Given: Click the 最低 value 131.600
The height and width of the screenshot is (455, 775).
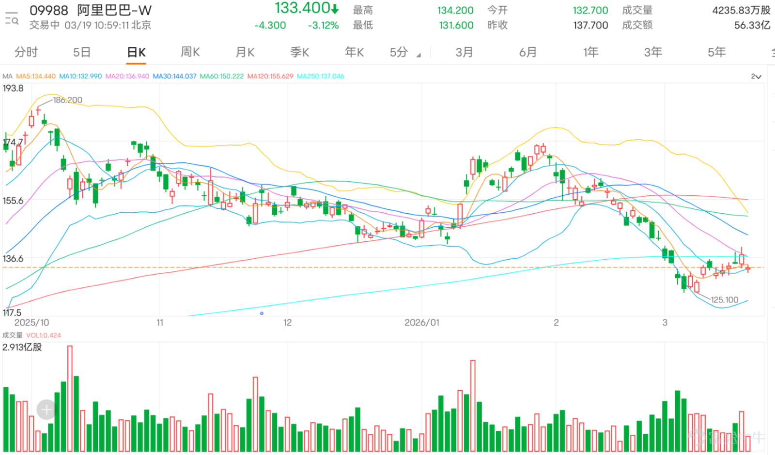Looking at the screenshot, I should point(456,25).
